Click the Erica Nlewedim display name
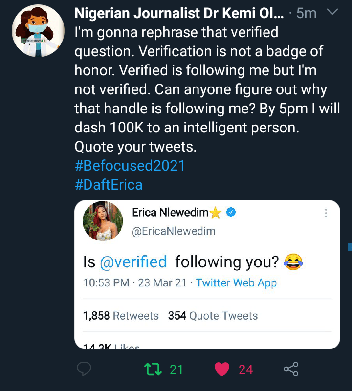352x391 pixels. coord(171,213)
